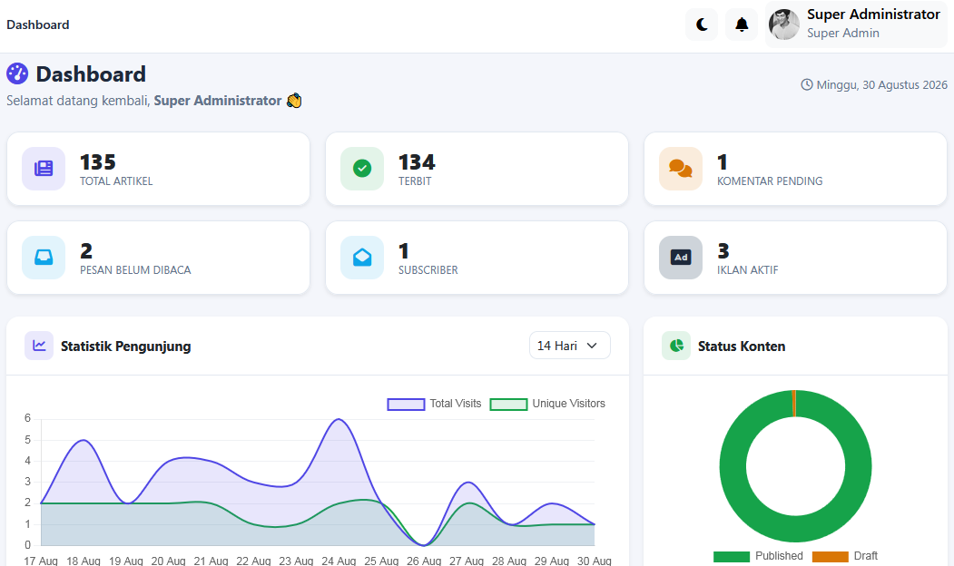Image resolution: width=954 pixels, height=566 pixels.
Task: Click the Total Visits legend label
Action: pyautogui.click(x=455, y=404)
